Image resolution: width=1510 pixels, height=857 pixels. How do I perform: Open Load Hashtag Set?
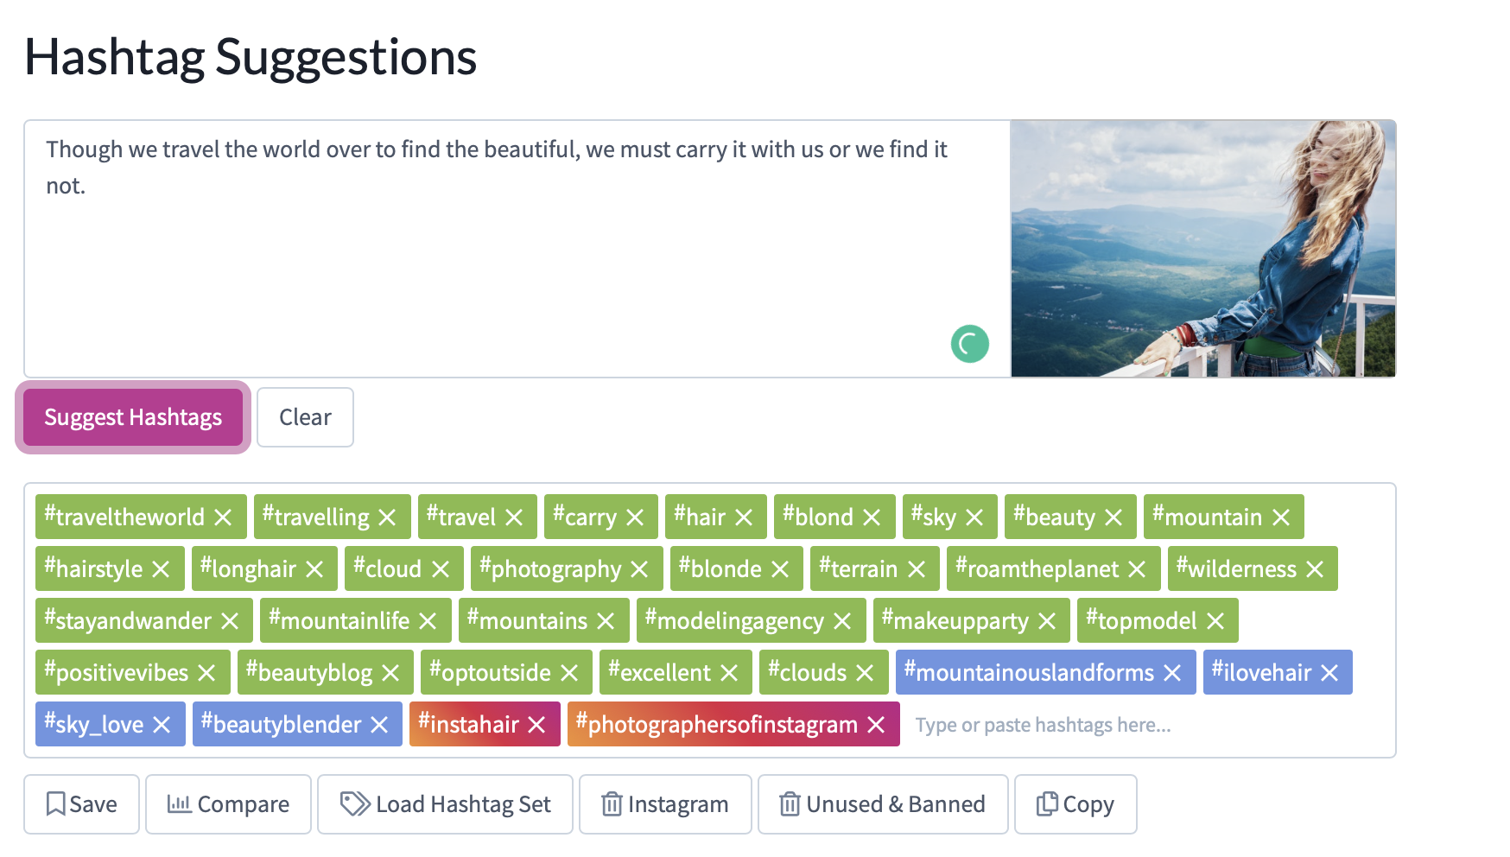point(445,804)
